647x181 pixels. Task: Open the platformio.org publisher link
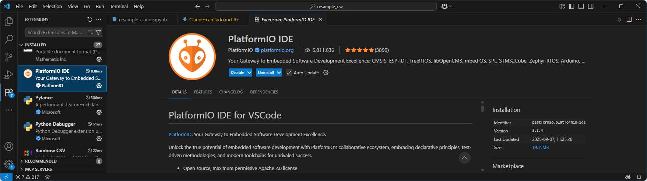coord(277,50)
